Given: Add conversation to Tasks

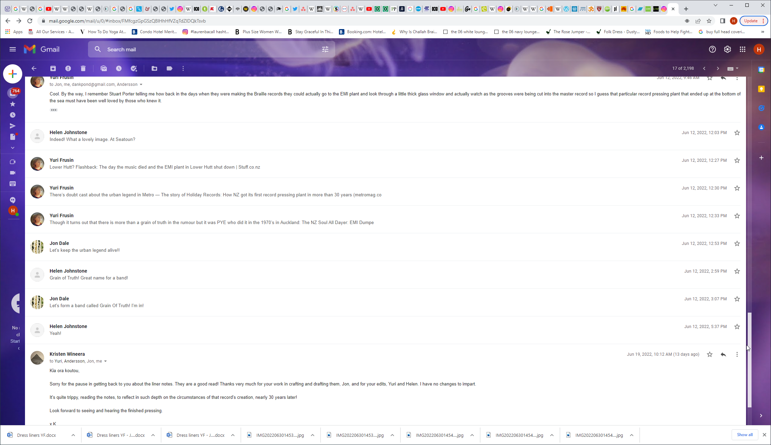Looking at the screenshot, I should coord(134,68).
